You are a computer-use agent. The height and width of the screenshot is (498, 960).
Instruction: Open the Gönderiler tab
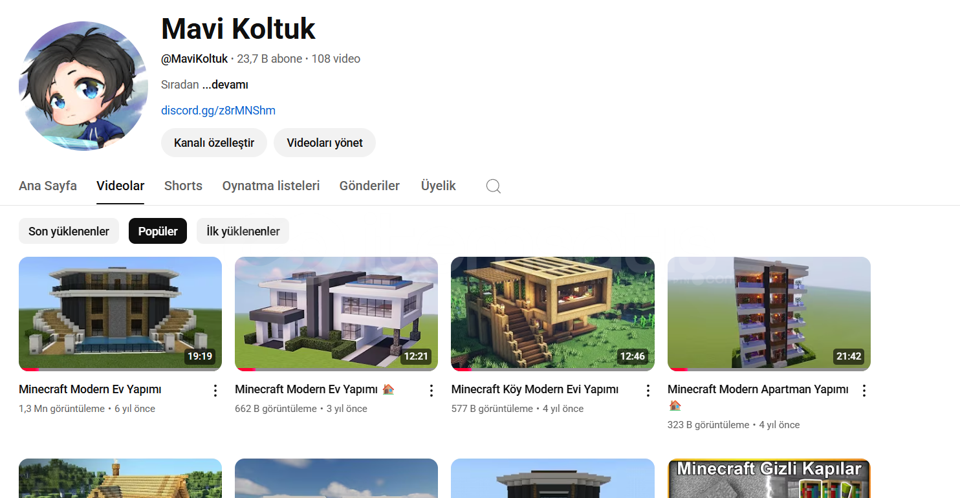pyautogui.click(x=369, y=186)
